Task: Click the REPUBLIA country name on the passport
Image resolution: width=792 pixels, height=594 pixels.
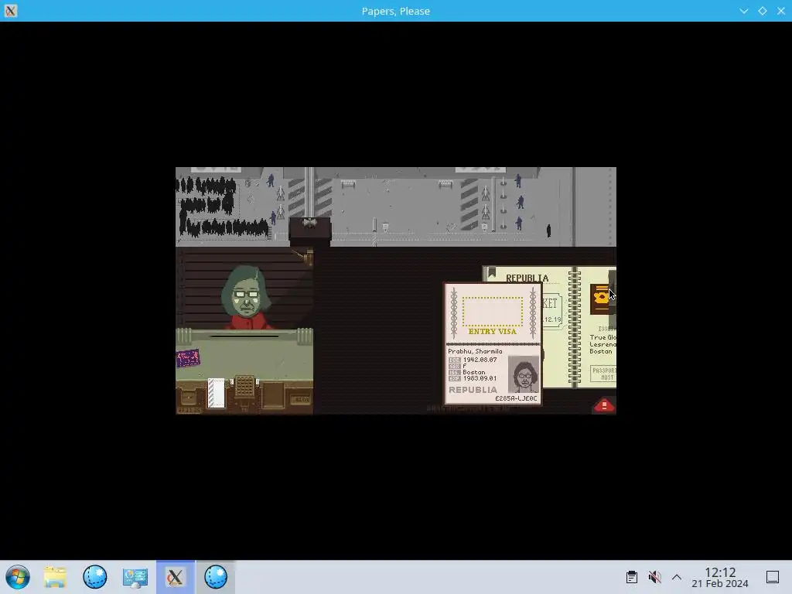Action: (x=473, y=390)
